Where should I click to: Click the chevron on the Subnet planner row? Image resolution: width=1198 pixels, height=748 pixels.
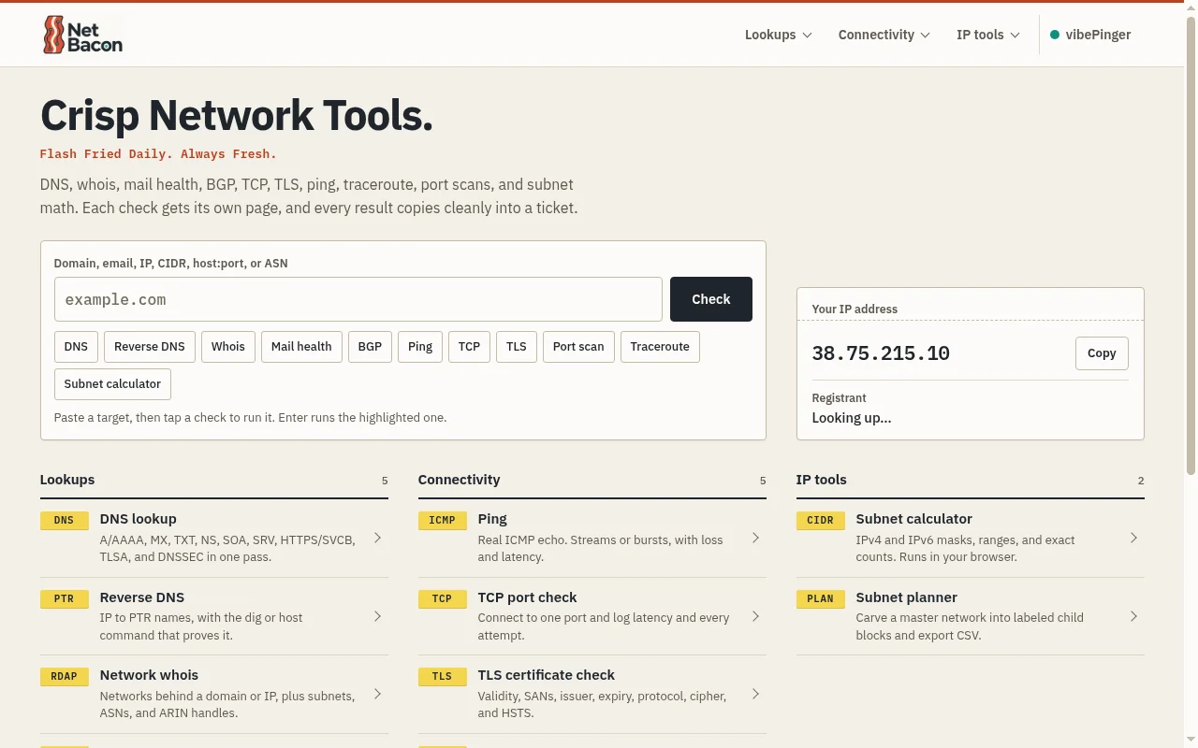click(x=1133, y=616)
